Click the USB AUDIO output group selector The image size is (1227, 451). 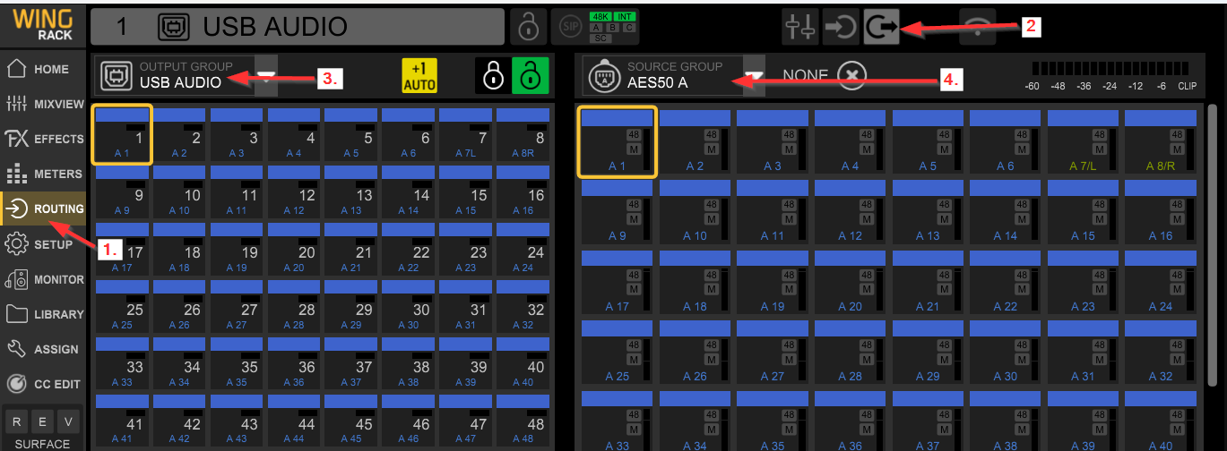186,76
